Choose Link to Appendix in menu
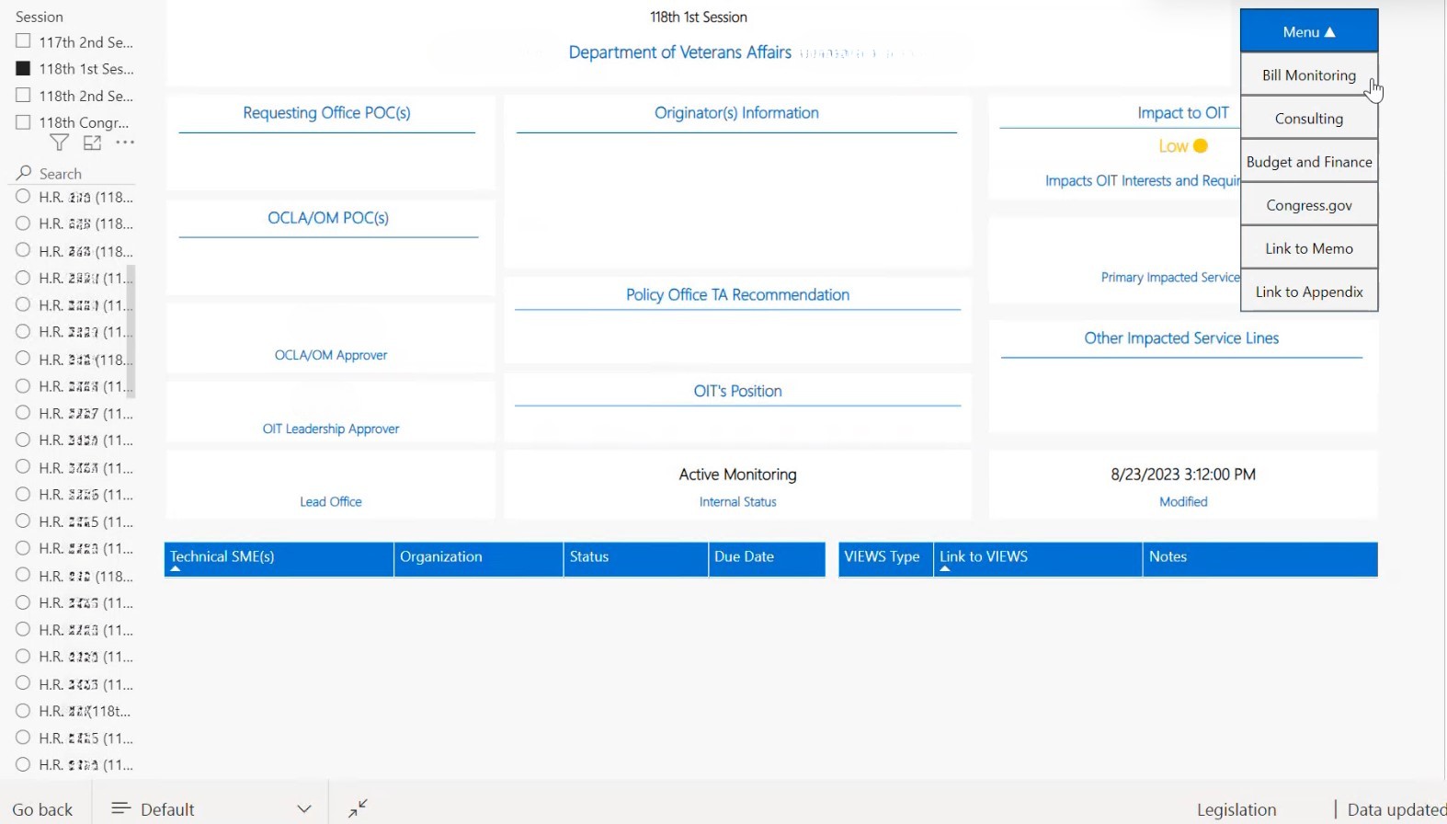Screen dimensions: 1447x824 1309,291
